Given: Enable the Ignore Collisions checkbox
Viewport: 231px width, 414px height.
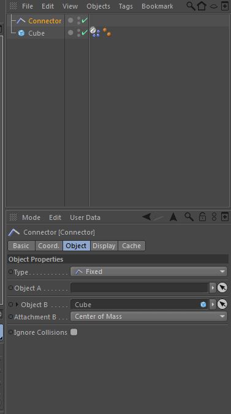Looking at the screenshot, I should 74,332.
